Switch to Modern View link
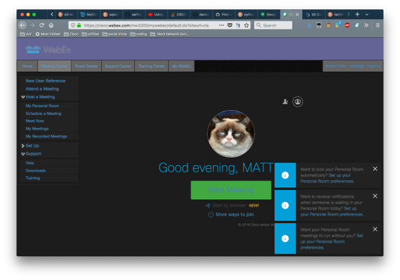Viewport: 400px width, 280px height. 336,66
